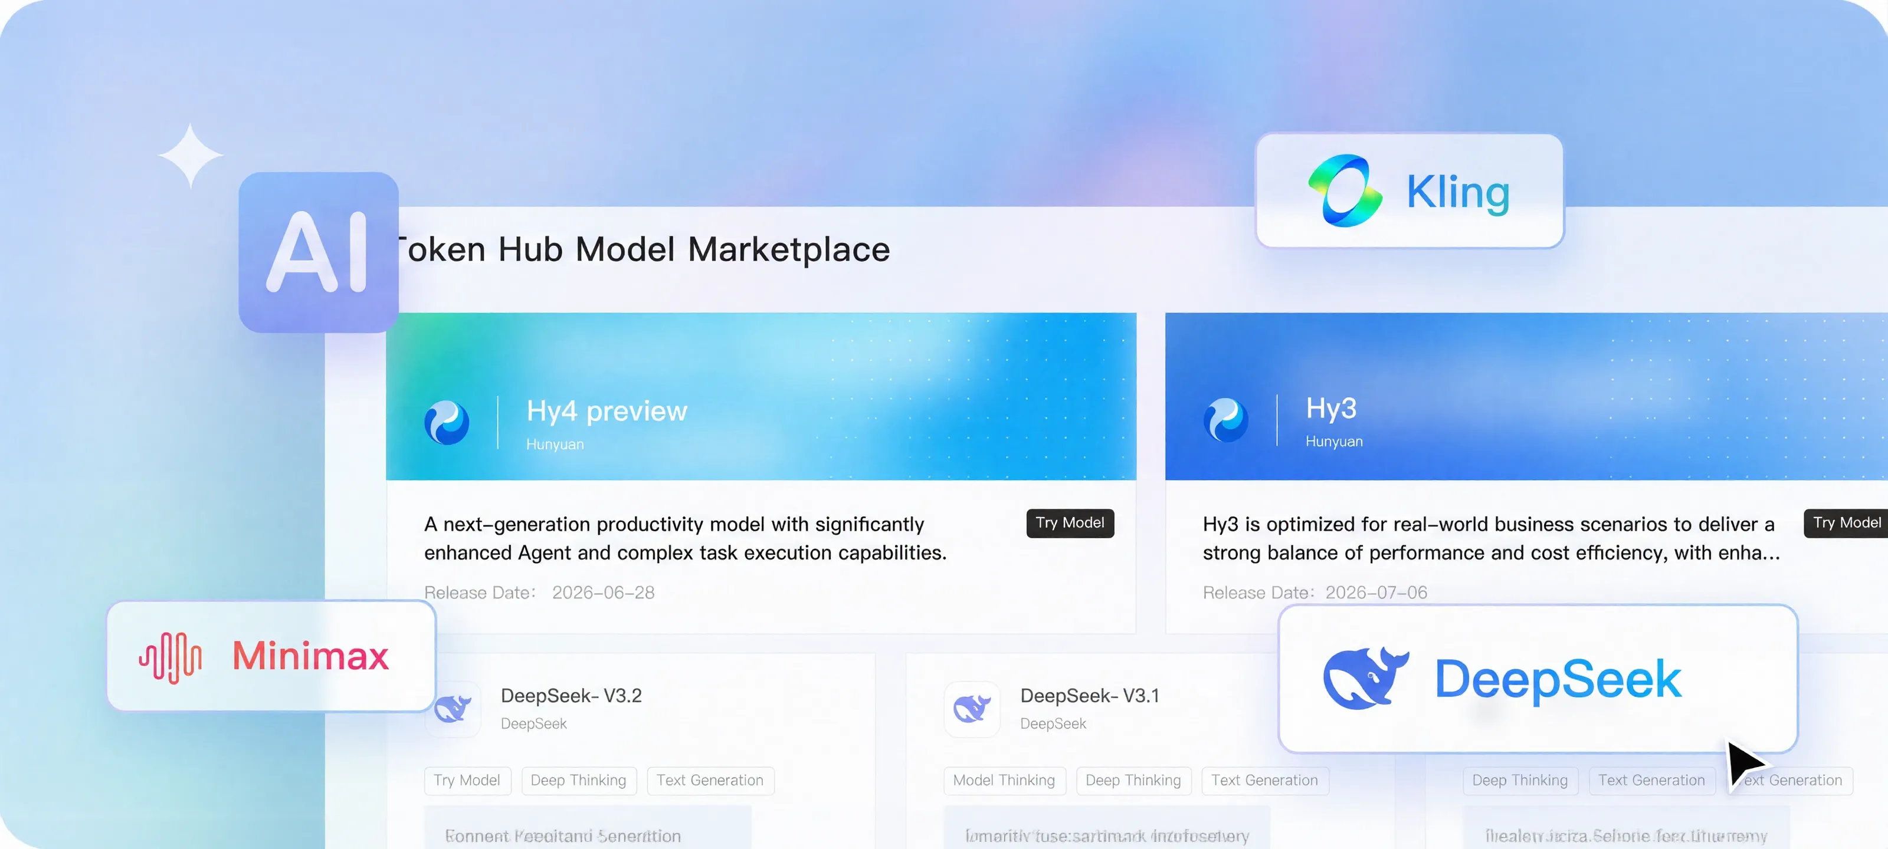Click the Kling word on the Kling card
This screenshot has height=849, width=1888.
click(1458, 193)
